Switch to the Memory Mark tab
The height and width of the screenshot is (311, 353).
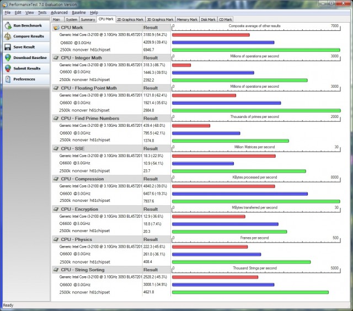[x=187, y=19]
